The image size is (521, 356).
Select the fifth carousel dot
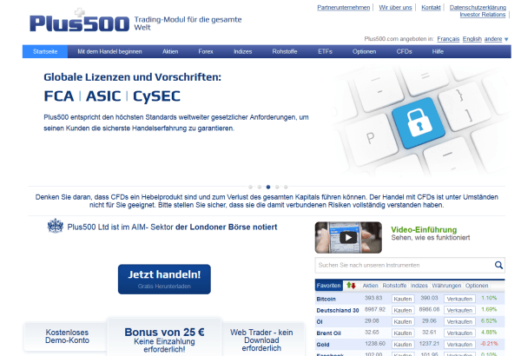click(x=286, y=187)
